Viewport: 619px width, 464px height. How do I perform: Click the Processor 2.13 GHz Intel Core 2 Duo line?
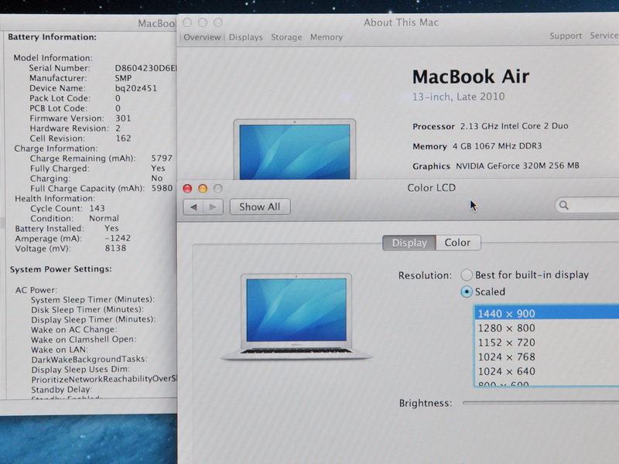point(491,126)
